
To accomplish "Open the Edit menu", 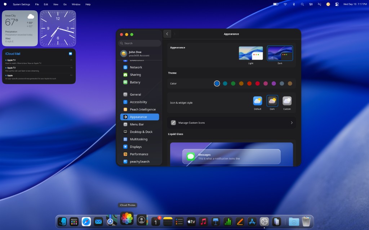I will click(46, 4).
